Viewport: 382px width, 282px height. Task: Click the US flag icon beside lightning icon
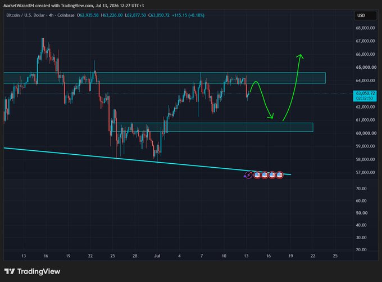(257, 175)
